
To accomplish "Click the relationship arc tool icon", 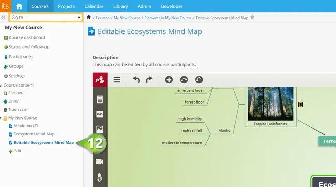I will (184, 80).
